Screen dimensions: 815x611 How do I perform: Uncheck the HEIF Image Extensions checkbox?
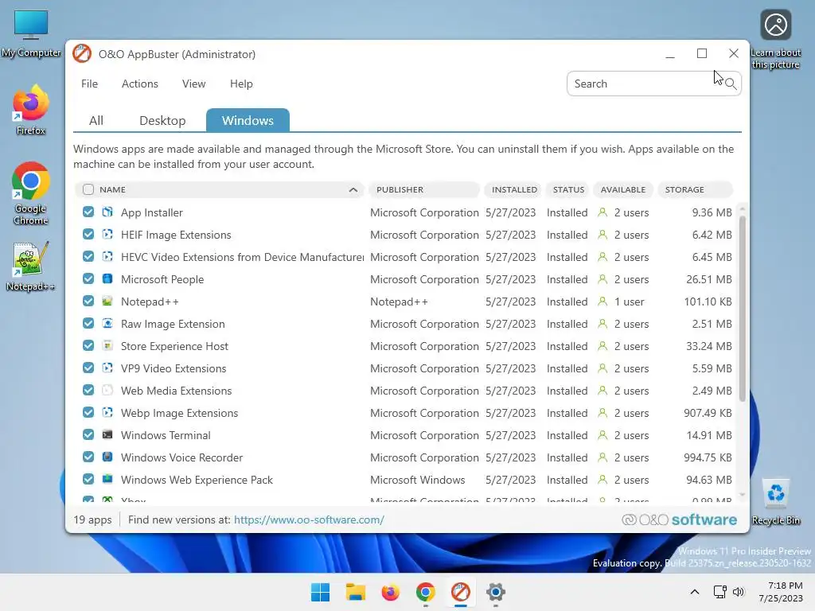[x=88, y=235]
